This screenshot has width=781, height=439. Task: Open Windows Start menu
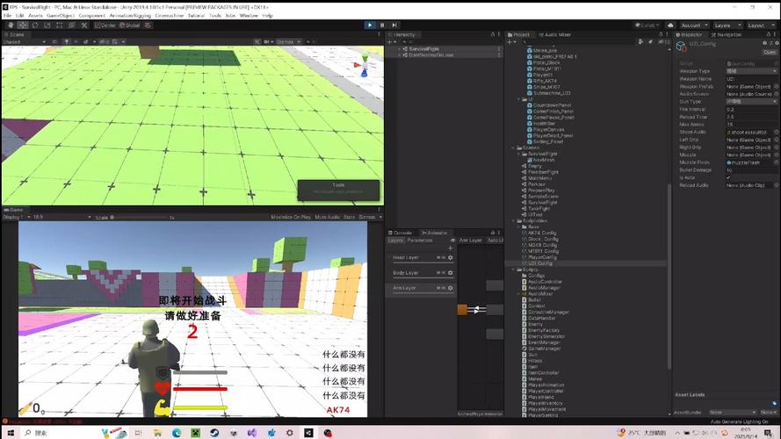point(11,433)
